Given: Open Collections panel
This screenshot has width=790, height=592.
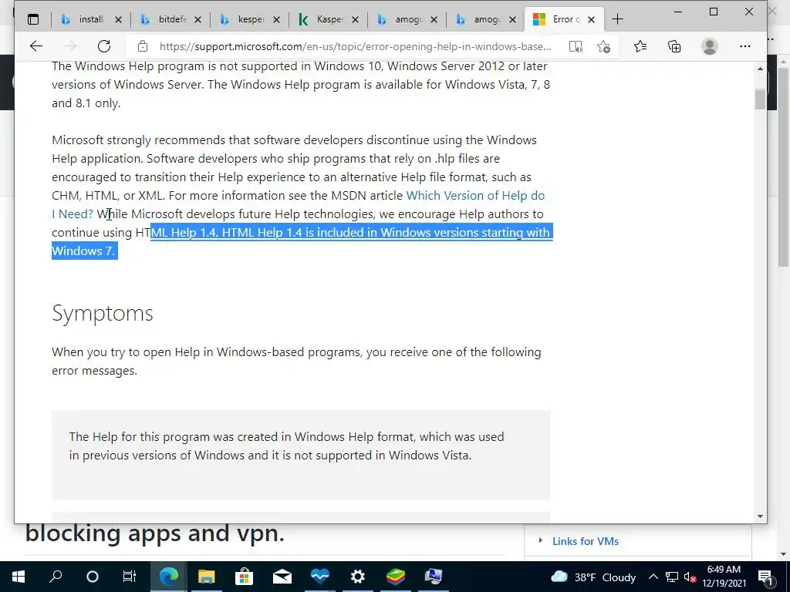Looking at the screenshot, I should [x=674, y=46].
